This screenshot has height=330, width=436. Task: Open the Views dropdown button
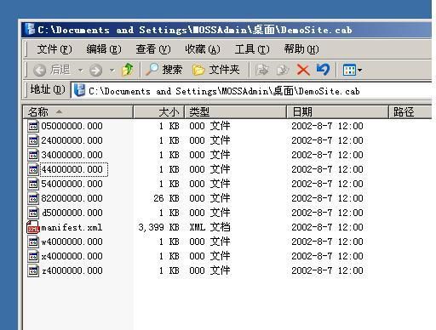(x=353, y=70)
